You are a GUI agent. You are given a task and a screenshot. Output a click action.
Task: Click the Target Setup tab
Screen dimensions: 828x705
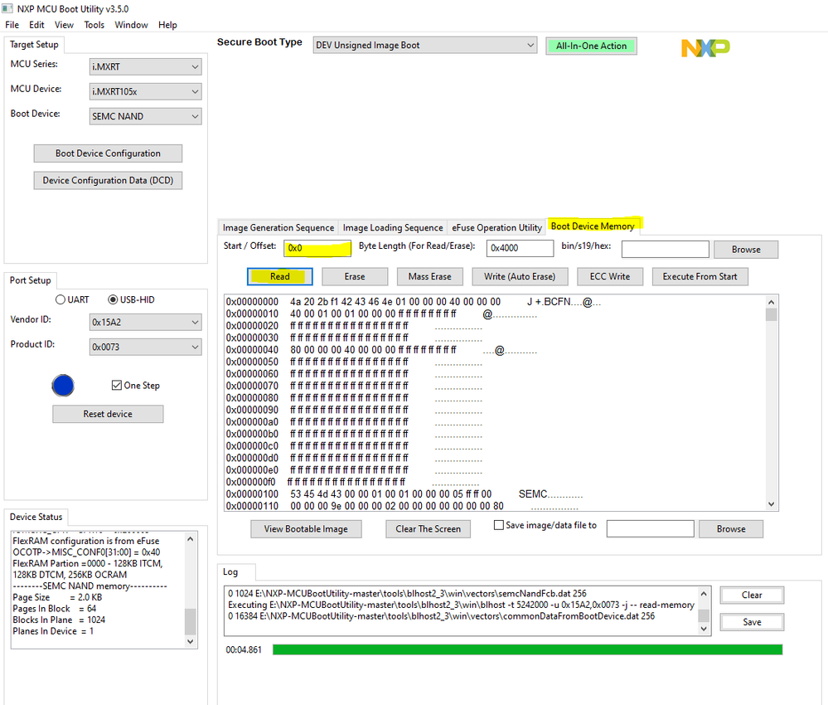pos(34,45)
